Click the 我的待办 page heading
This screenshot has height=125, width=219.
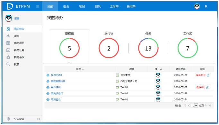(55, 18)
